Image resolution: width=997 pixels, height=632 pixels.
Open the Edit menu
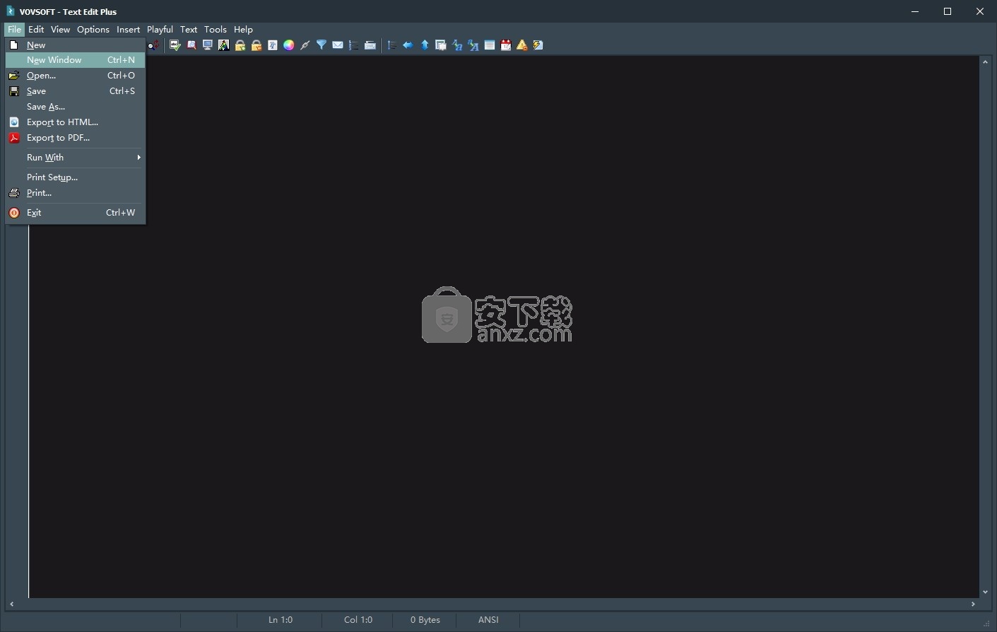(36, 30)
